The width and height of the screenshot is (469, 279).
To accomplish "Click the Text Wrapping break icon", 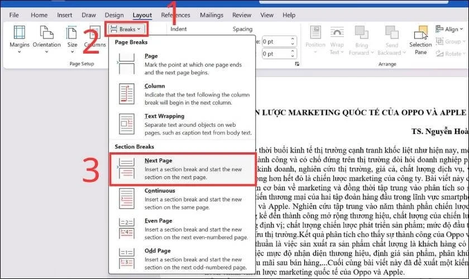I will 127,124.
